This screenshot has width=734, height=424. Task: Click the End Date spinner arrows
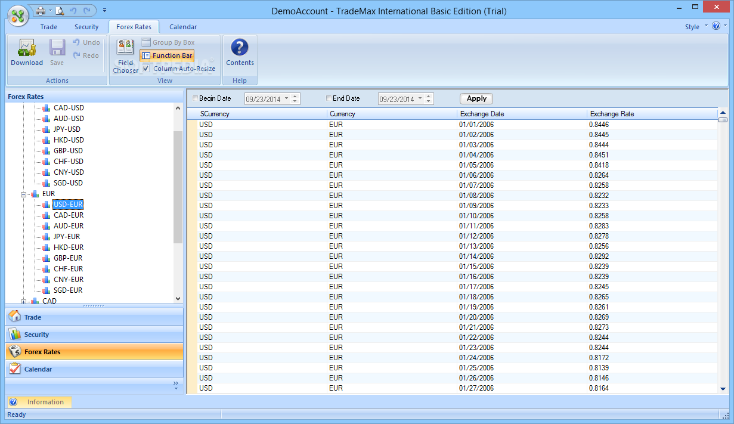[429, 99]
